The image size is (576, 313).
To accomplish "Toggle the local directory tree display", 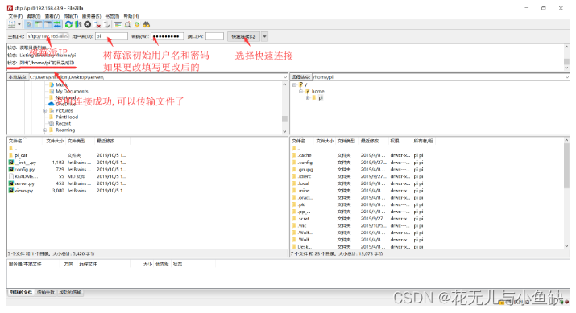I will [39, 25].
